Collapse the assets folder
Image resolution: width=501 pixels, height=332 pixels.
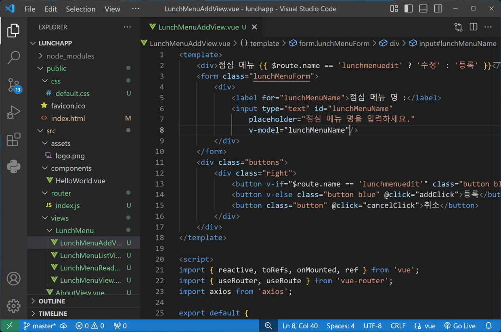[84, 143]
